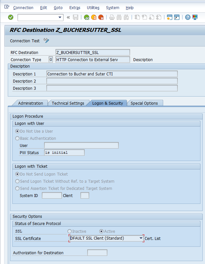The image size is (205, 264).
Task: Switch to the Administration tab
Action: [x=30, y=103]
